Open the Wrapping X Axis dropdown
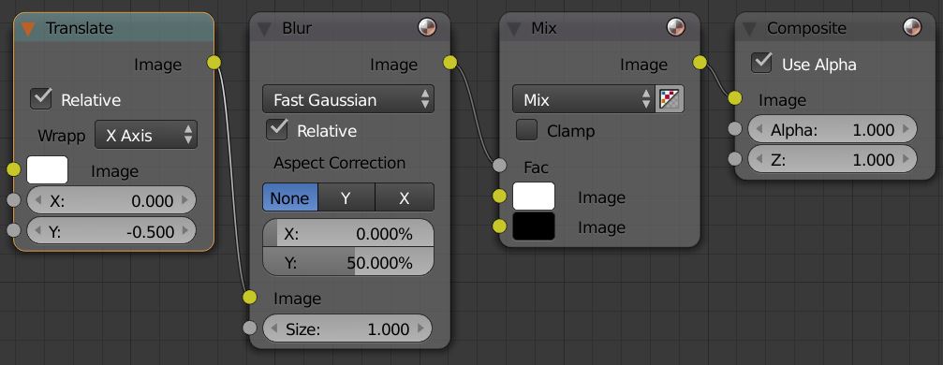The image size is (943, 365). [x=146, y=135]
